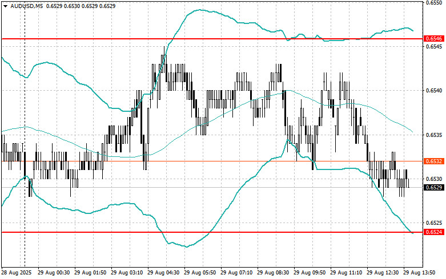Image resolution: width=446 pixels, height=279 pixels.
Task: Click the 0.6525 price scale value
Action: [x=434, y=223]
